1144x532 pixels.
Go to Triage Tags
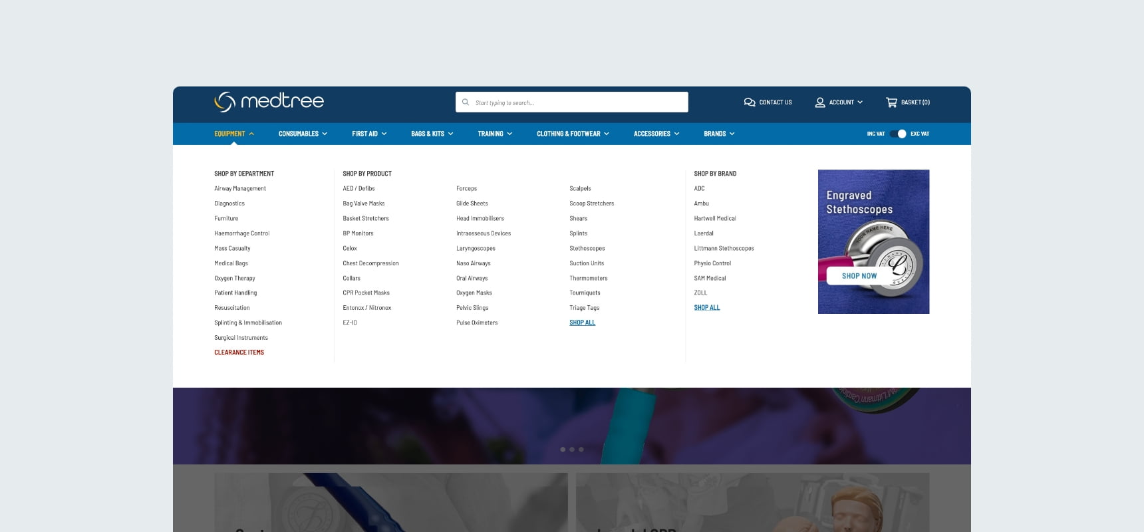(x=585, y=308)
